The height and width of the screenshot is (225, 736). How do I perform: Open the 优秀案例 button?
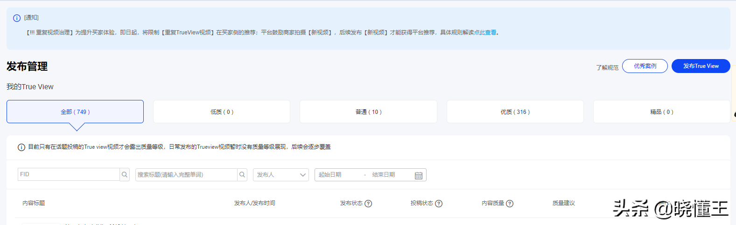[645, 66]
